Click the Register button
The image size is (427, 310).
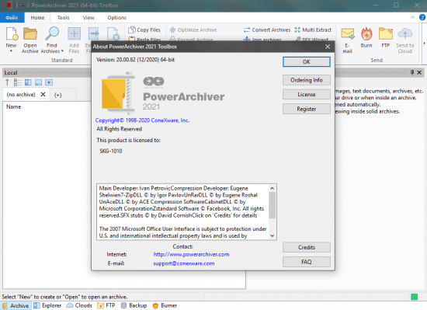click(x=307, y=109)
